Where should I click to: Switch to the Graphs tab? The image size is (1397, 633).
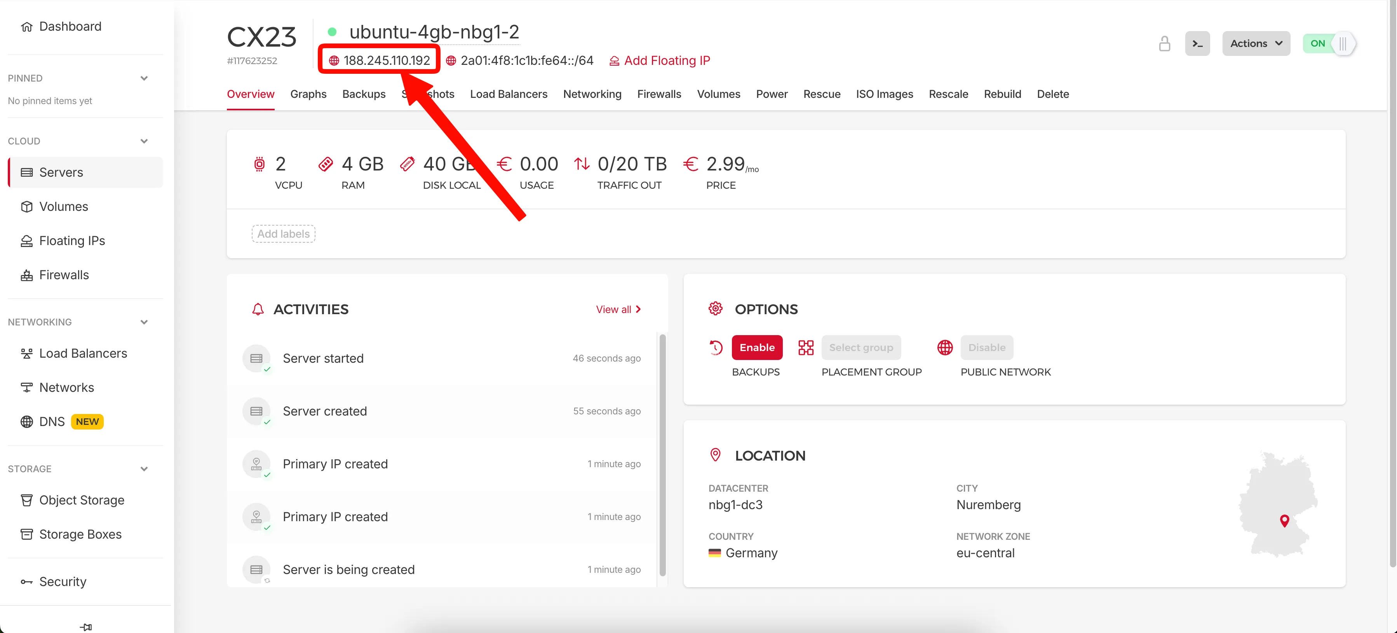[308, 94]
